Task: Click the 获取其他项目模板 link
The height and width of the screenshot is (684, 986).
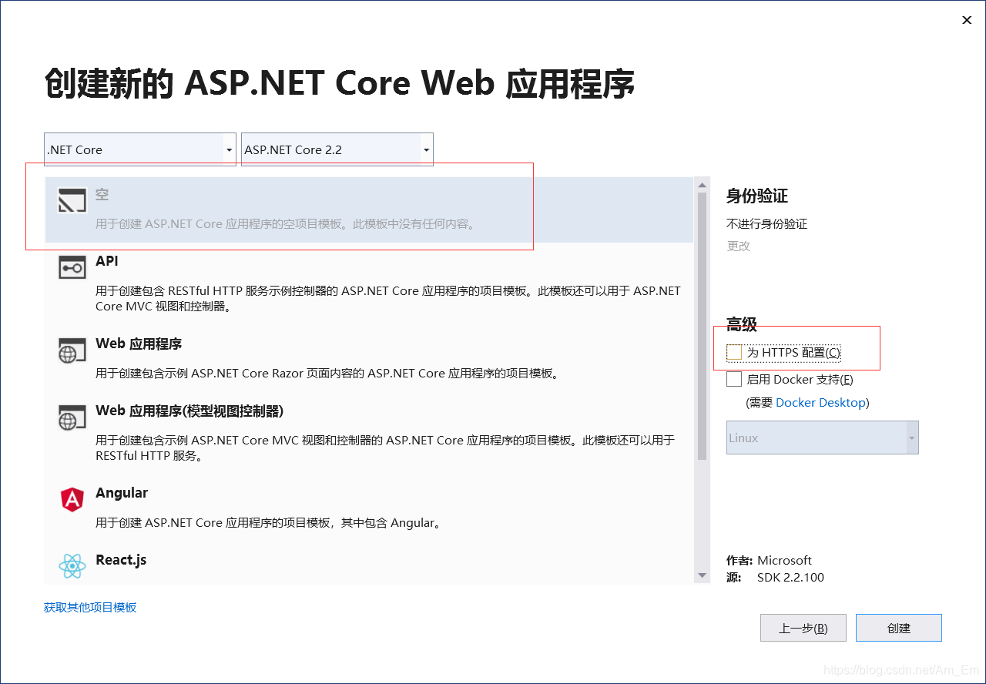Action: point(90,607)
